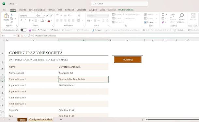Confirm entry with the checkmark icon
This screenshot has height=122, width=199.
pos(25,36)
